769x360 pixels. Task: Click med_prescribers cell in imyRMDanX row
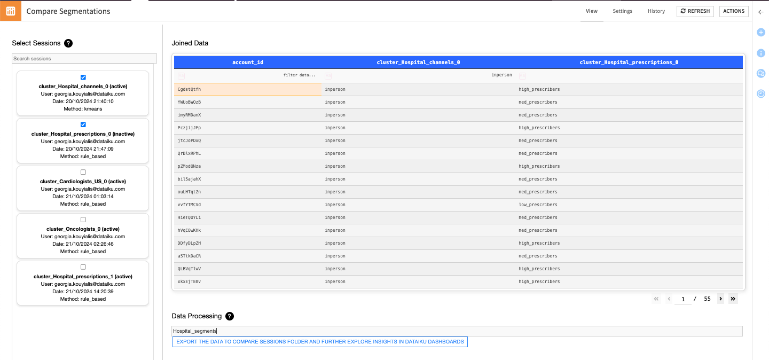pyautogui.click(x=629, y=115)
